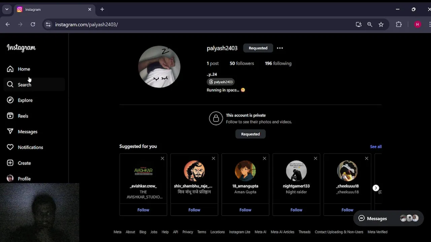Dismiss 18_amangupta suggestion card
This screenshot has height=242, width=431.
pyautogui.click(x=264, y=158)
